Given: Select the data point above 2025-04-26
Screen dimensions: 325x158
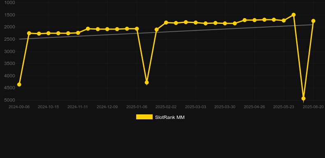Looking at the screenshot, I should tap(254, 20).
